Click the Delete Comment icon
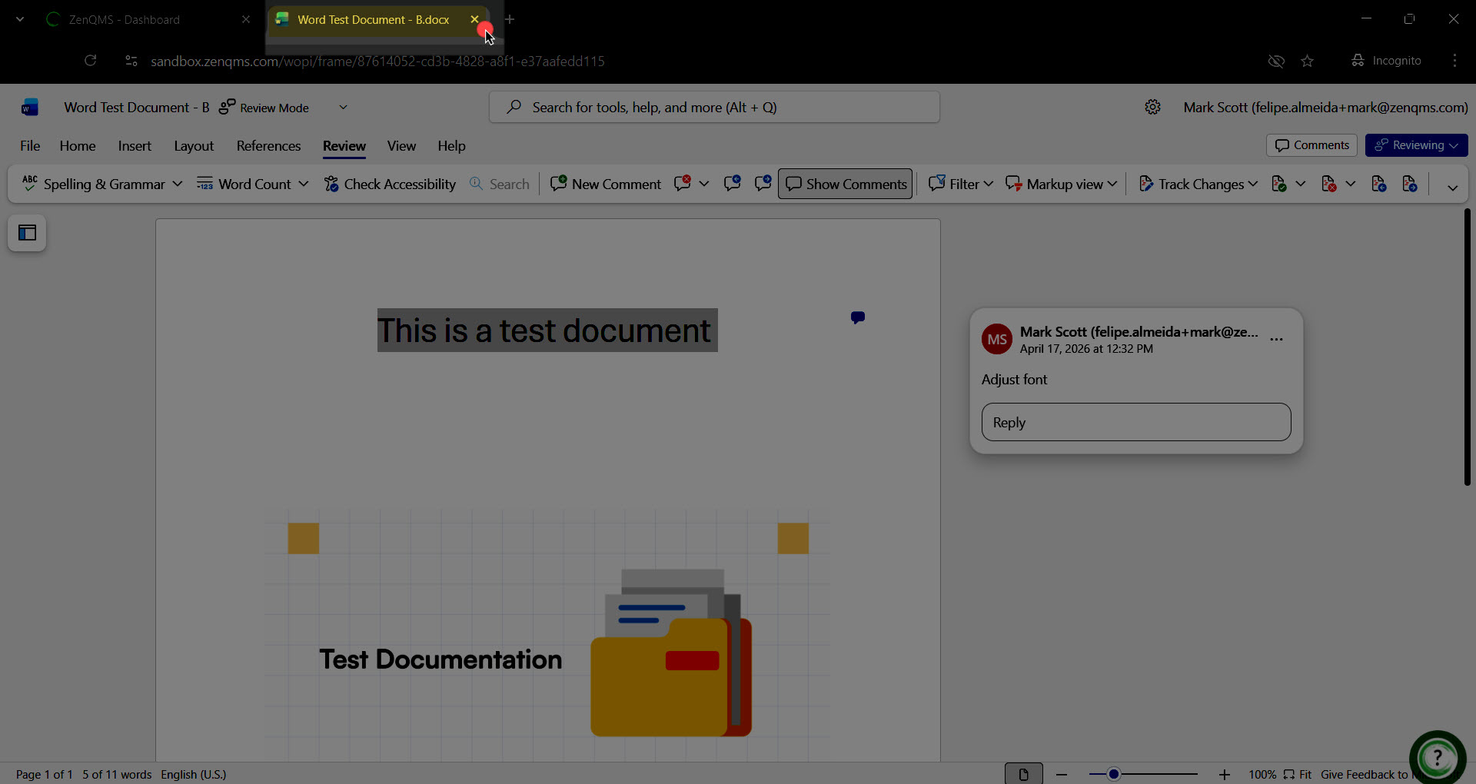Image resolution: width=1476 pixels, height=784 pixels. 682,184
